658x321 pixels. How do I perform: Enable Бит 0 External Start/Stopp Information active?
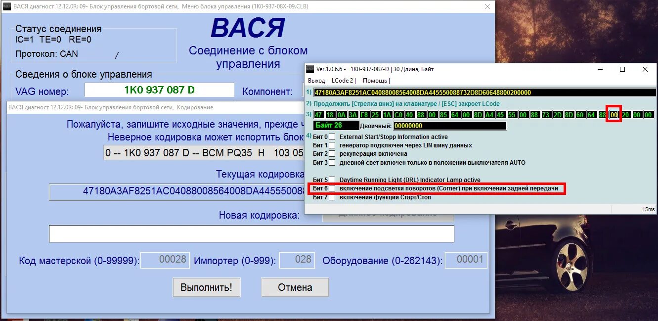coord(332,137)
